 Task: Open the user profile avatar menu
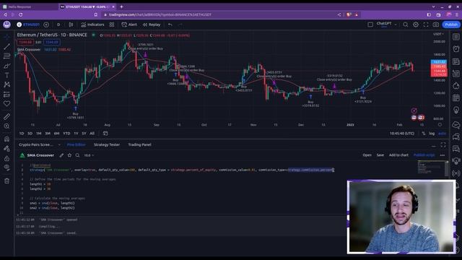(6, 25)
